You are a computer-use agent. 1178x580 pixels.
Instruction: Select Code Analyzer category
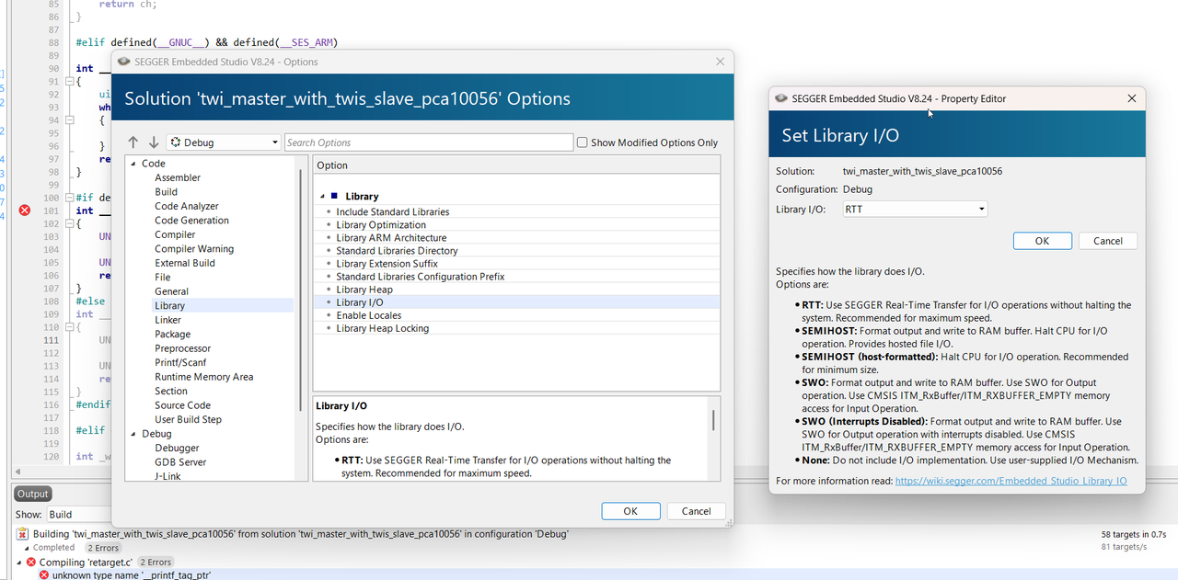tap(187, 206)
